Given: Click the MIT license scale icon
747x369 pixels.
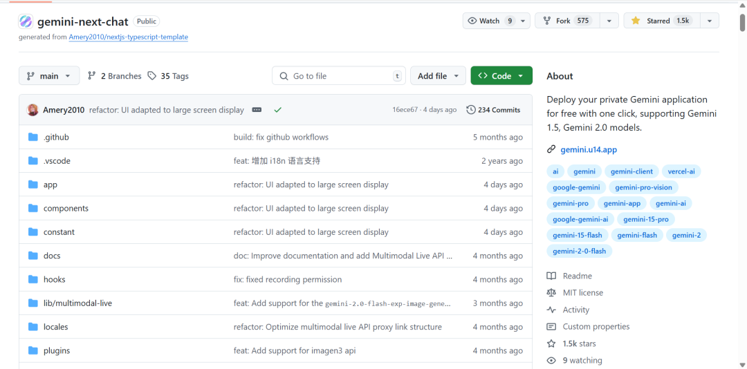Looking at the screenshot, I should pyautogui.click(x=551, y=293).
